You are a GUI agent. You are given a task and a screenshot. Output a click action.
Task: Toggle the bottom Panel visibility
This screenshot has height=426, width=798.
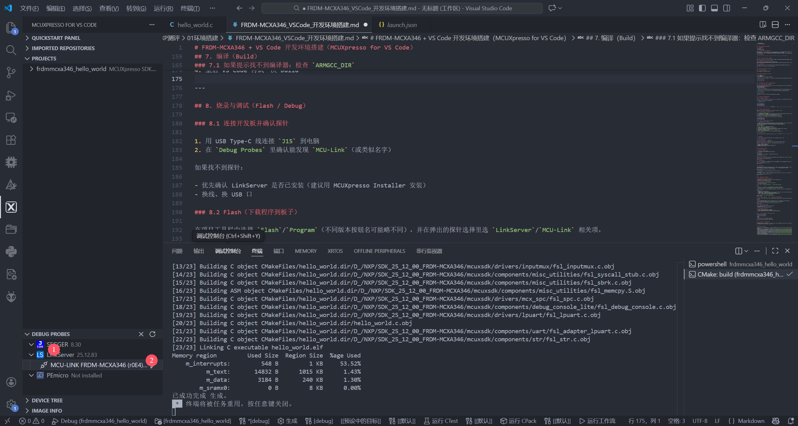[714, 8]
